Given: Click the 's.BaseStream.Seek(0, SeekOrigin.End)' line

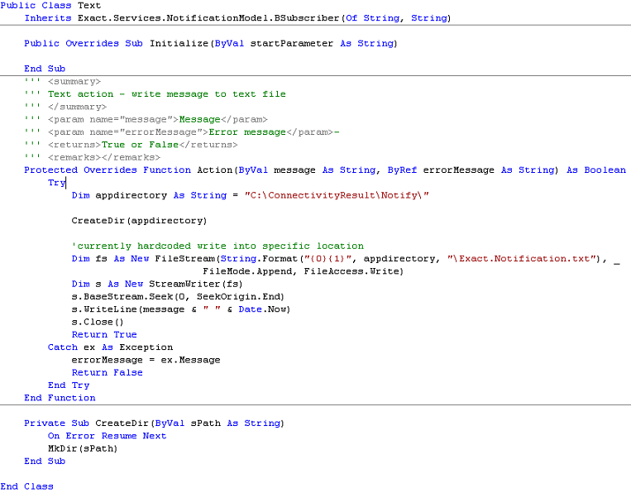Looking at the screenshot, I should coord(178,297).
